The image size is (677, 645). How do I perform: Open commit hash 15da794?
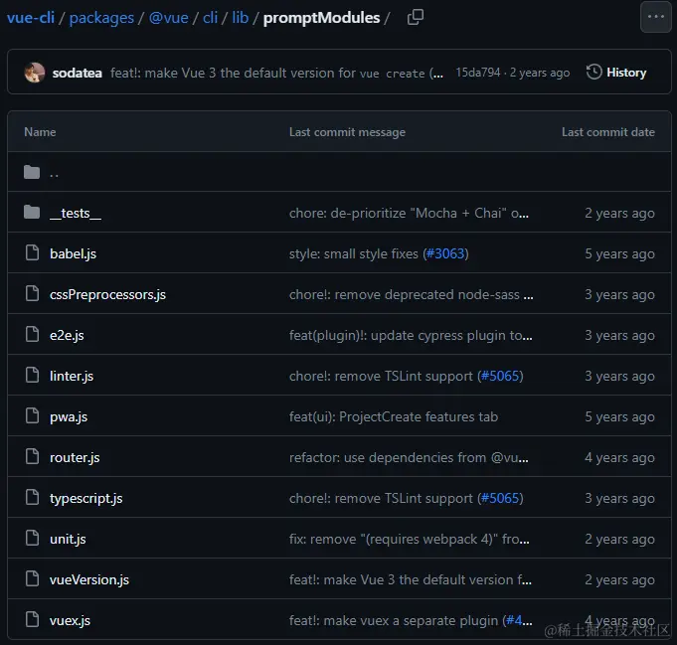tap(478, 73)
